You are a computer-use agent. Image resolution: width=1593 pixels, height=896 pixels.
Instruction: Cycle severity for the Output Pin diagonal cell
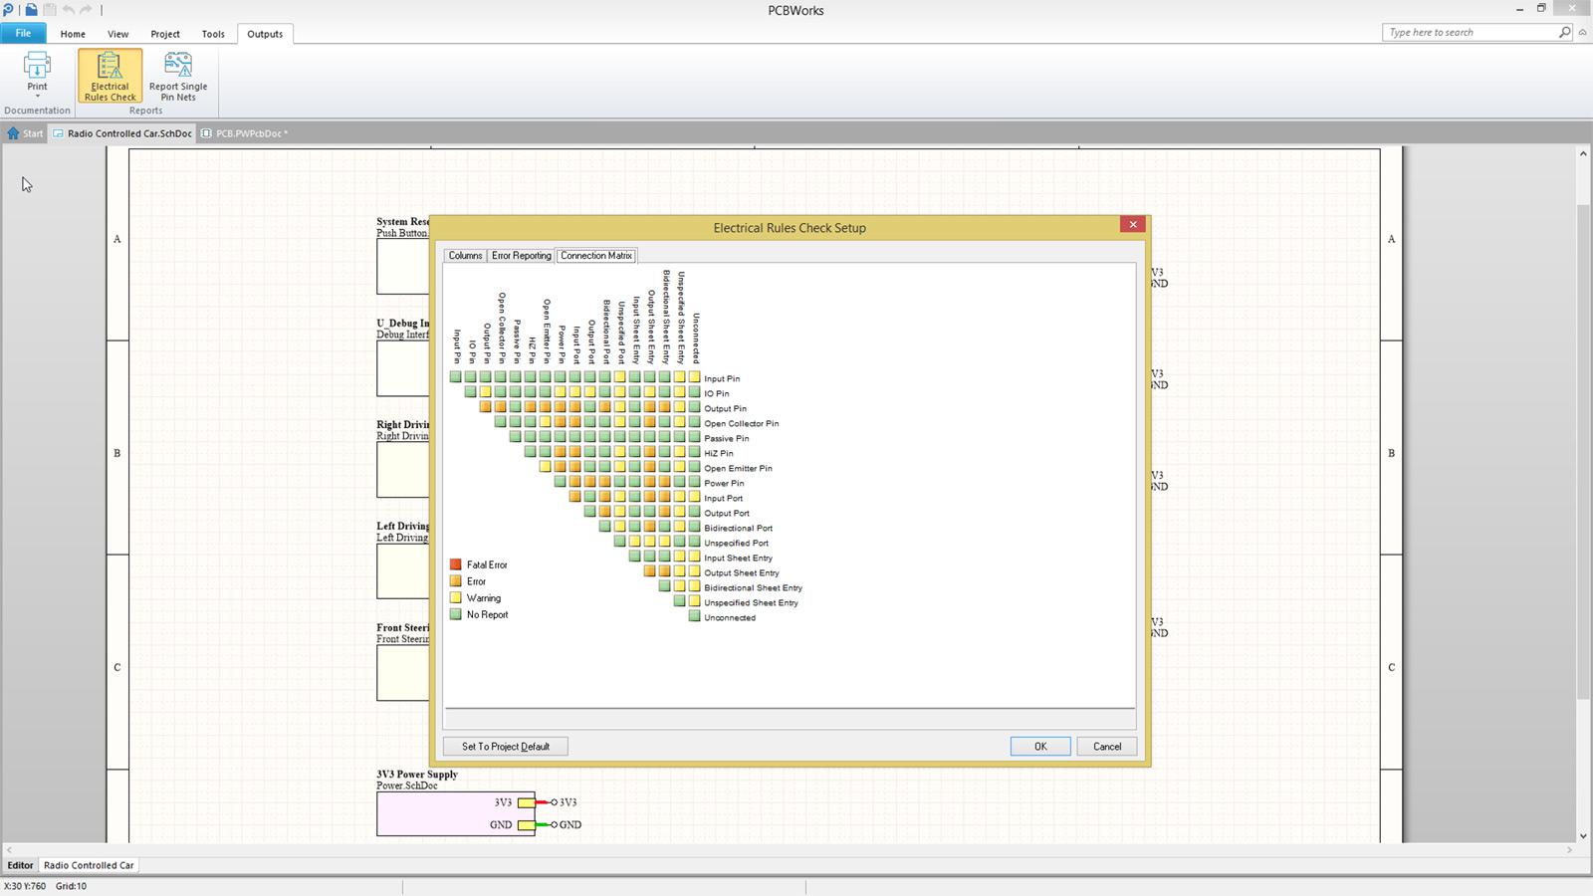484,408
